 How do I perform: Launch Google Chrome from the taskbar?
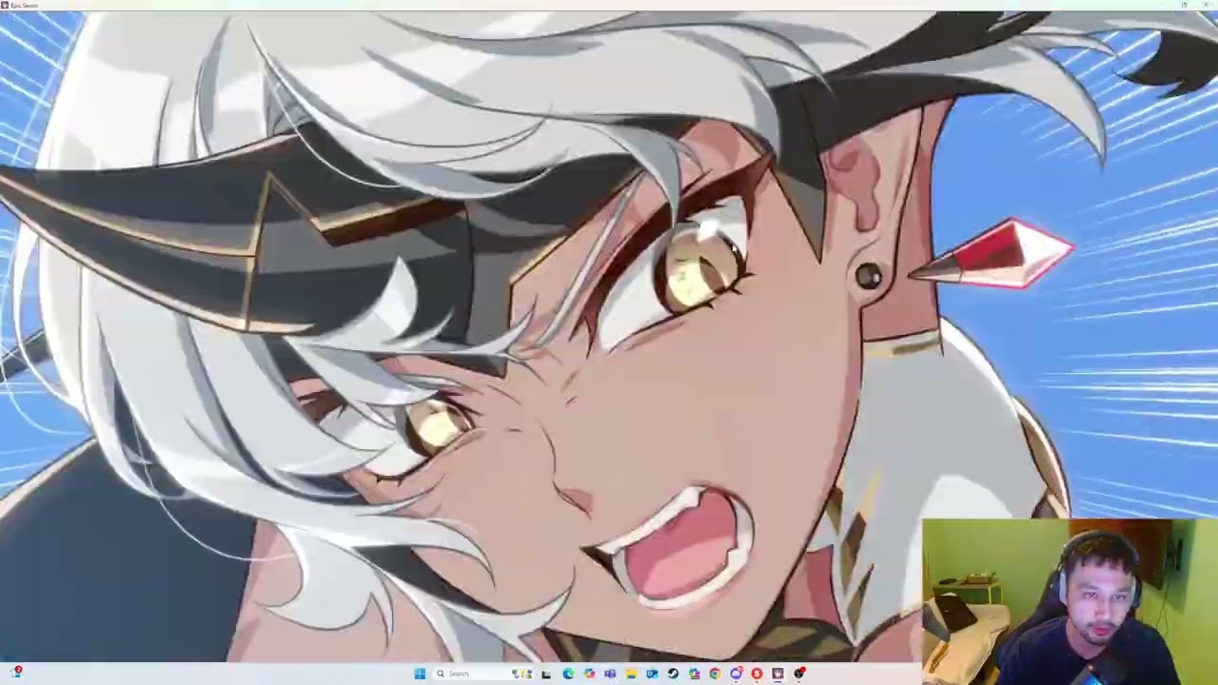click(x=715, y=674)
